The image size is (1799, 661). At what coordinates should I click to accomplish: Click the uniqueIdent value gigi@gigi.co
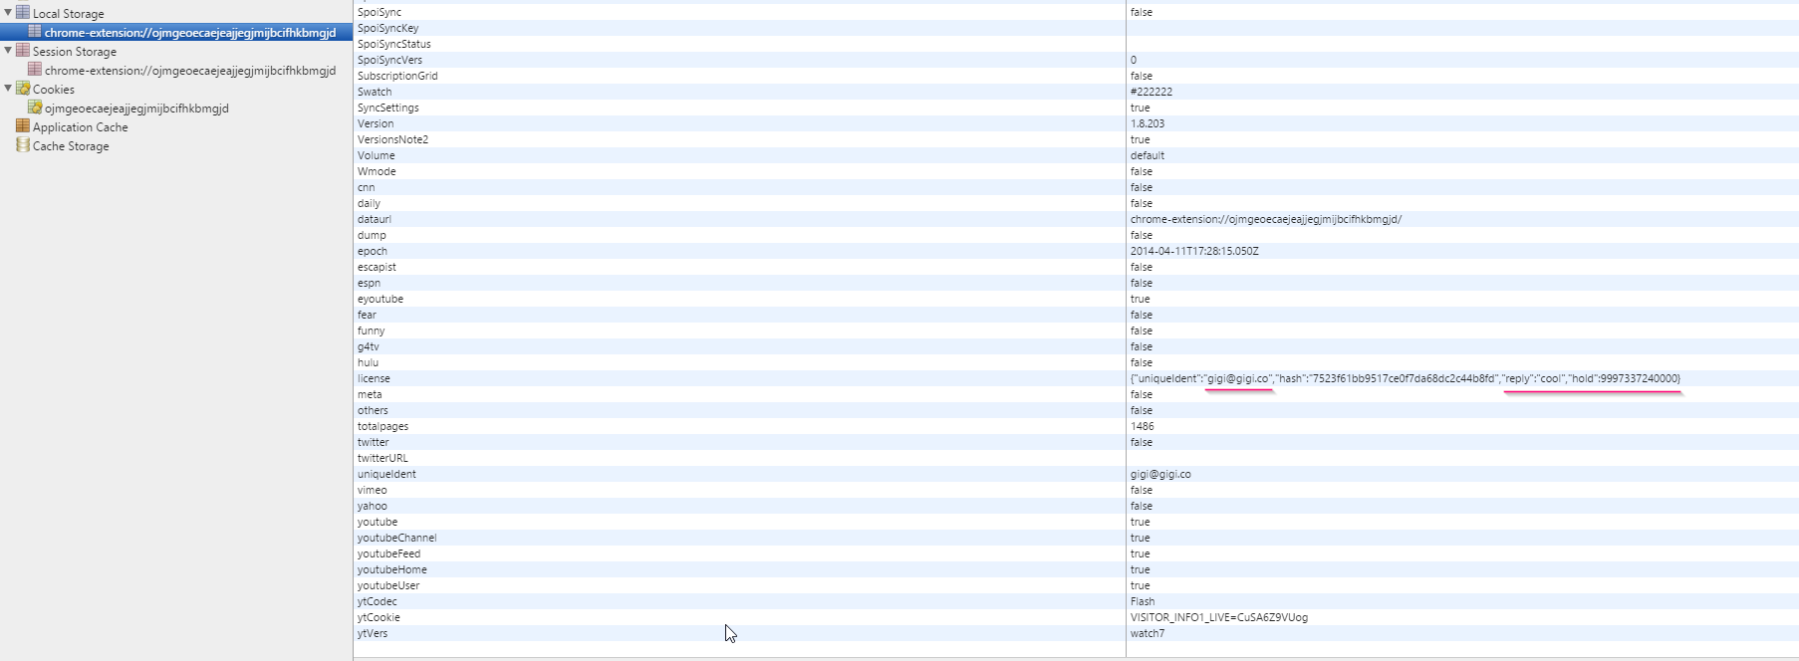[x=1160, y=474]
